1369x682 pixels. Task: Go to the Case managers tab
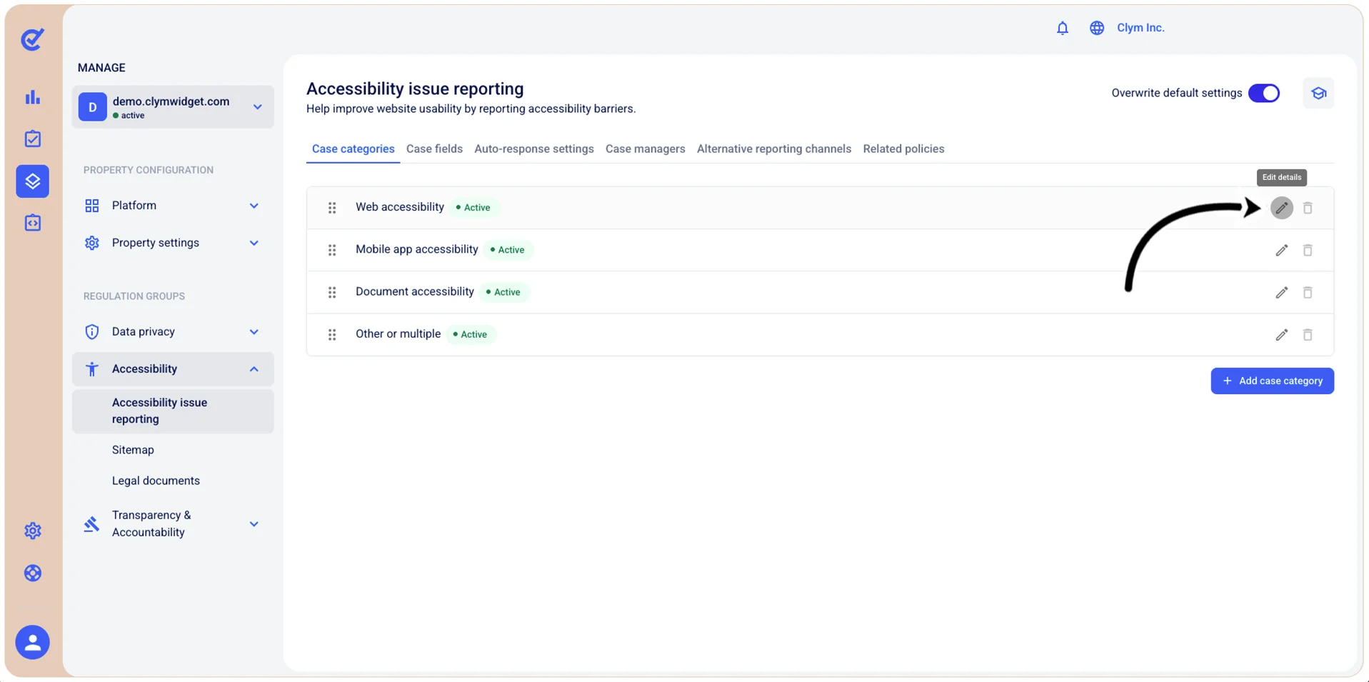pyautogui.click(x=646, y=149)
